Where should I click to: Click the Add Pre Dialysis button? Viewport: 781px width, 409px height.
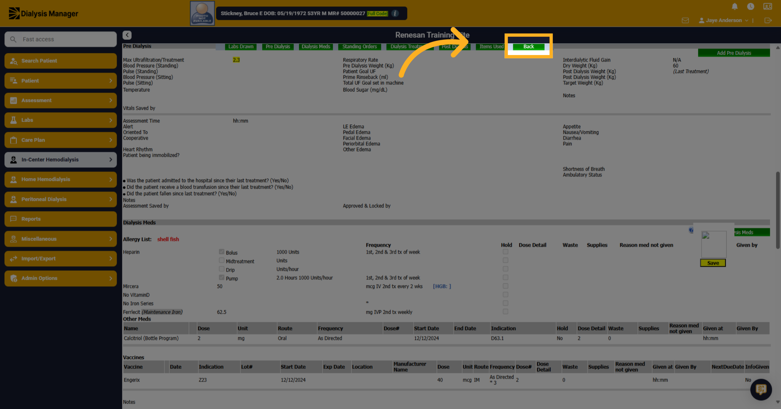pos(734,53)
